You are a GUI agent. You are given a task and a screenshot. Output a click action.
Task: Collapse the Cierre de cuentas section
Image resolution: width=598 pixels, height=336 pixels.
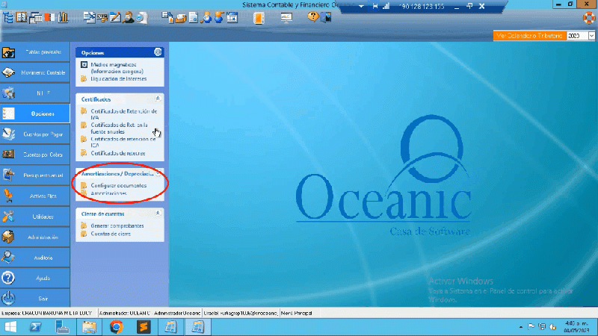158,214
